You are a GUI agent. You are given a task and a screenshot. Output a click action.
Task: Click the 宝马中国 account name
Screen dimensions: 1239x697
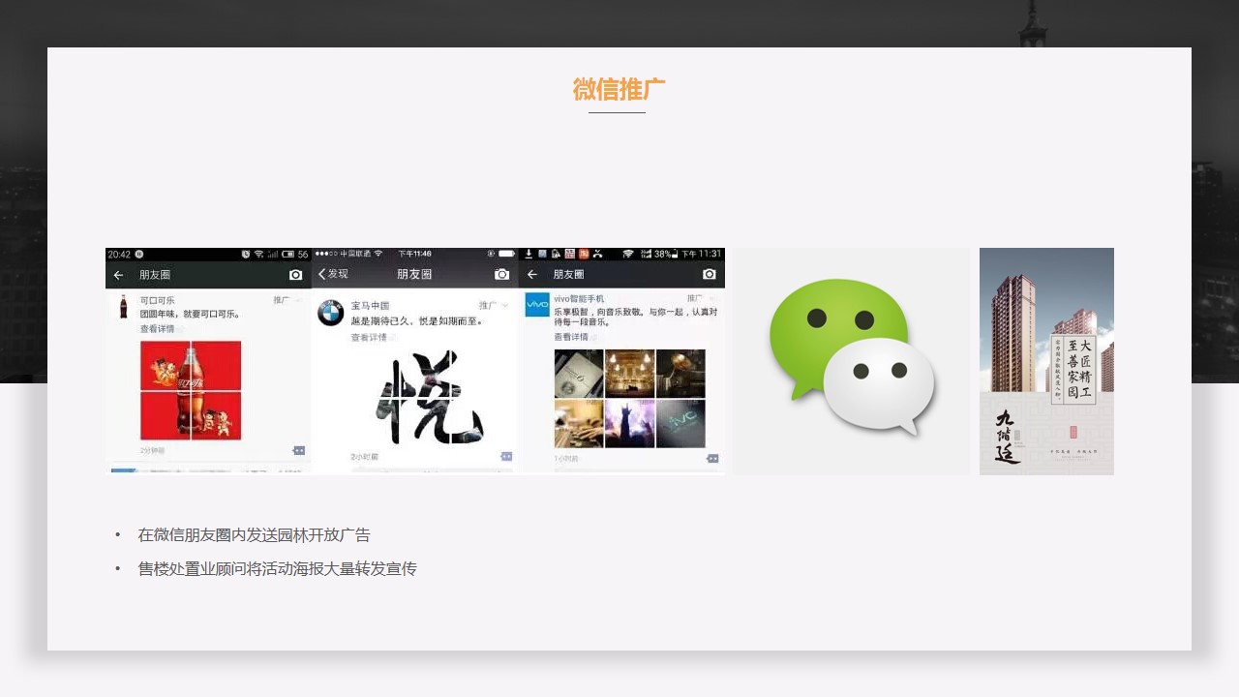[370, 305]
